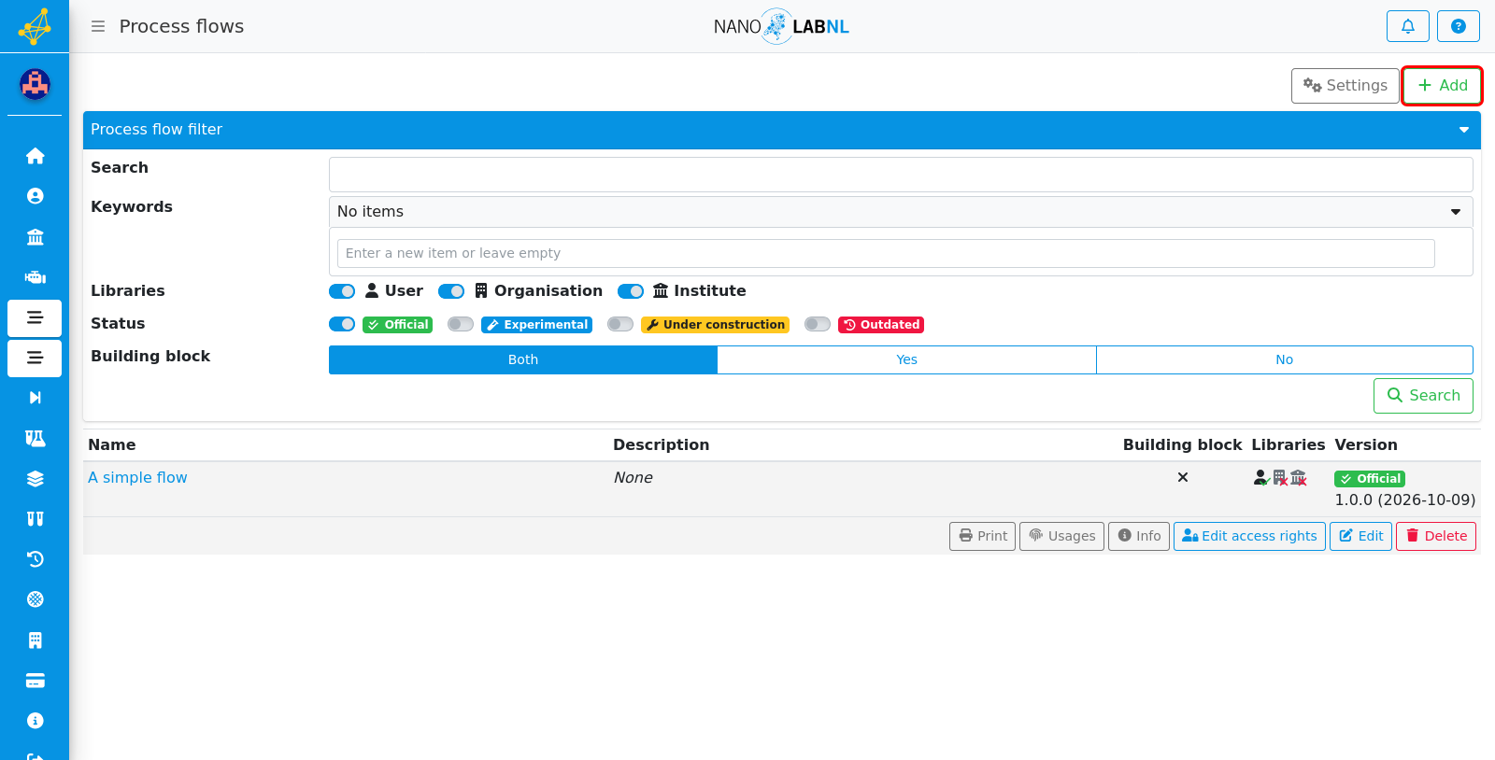
Task: Select Both for Building block
Action: coord(523,359)
